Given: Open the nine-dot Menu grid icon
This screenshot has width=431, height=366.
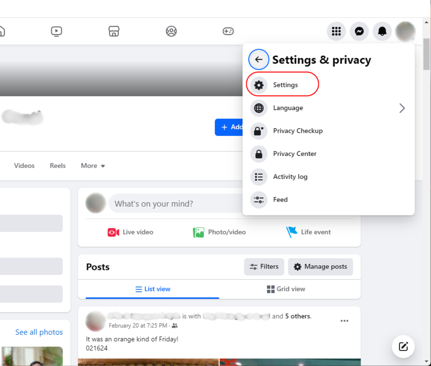Looking at the screenshot, I should [x=336, y=31].
